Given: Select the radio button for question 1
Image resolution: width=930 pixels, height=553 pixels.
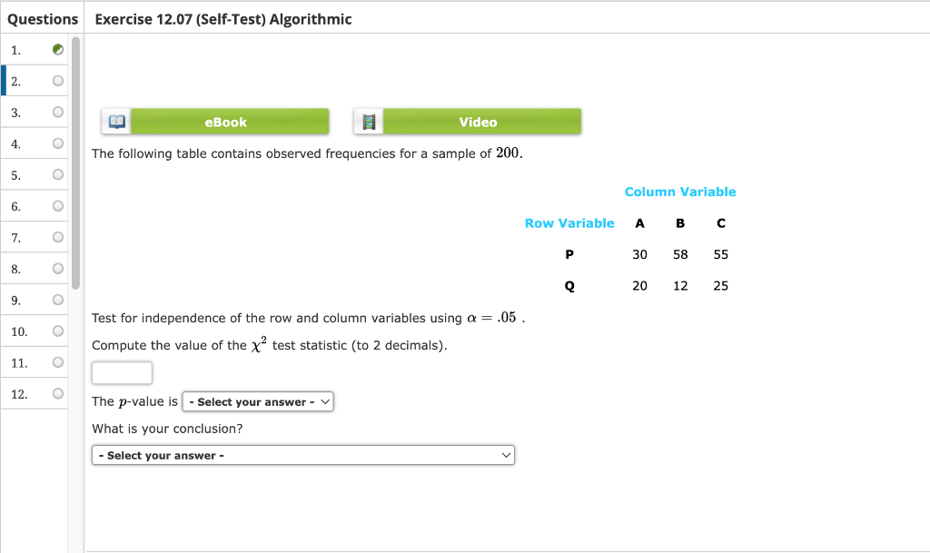Looking at the screenshot, I should [x=57, y=48].
